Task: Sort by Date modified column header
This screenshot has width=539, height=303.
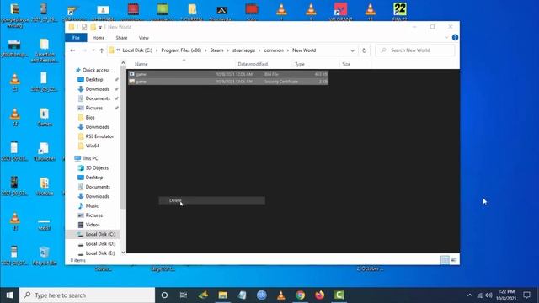Action: click(x=253, y=64)
